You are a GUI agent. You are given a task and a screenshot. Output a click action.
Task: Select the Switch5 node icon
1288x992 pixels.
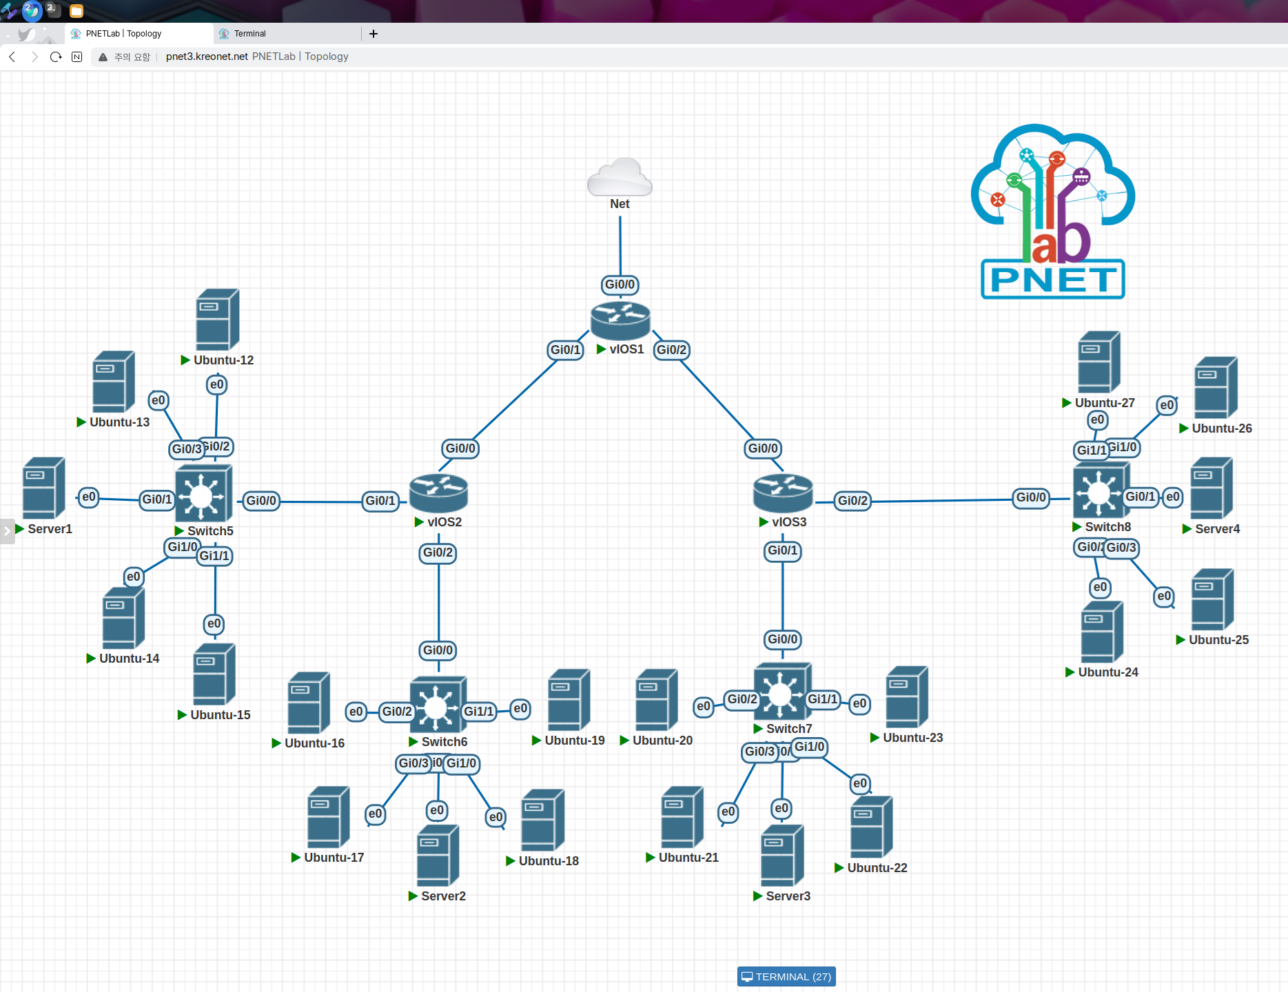coord(203,493)
